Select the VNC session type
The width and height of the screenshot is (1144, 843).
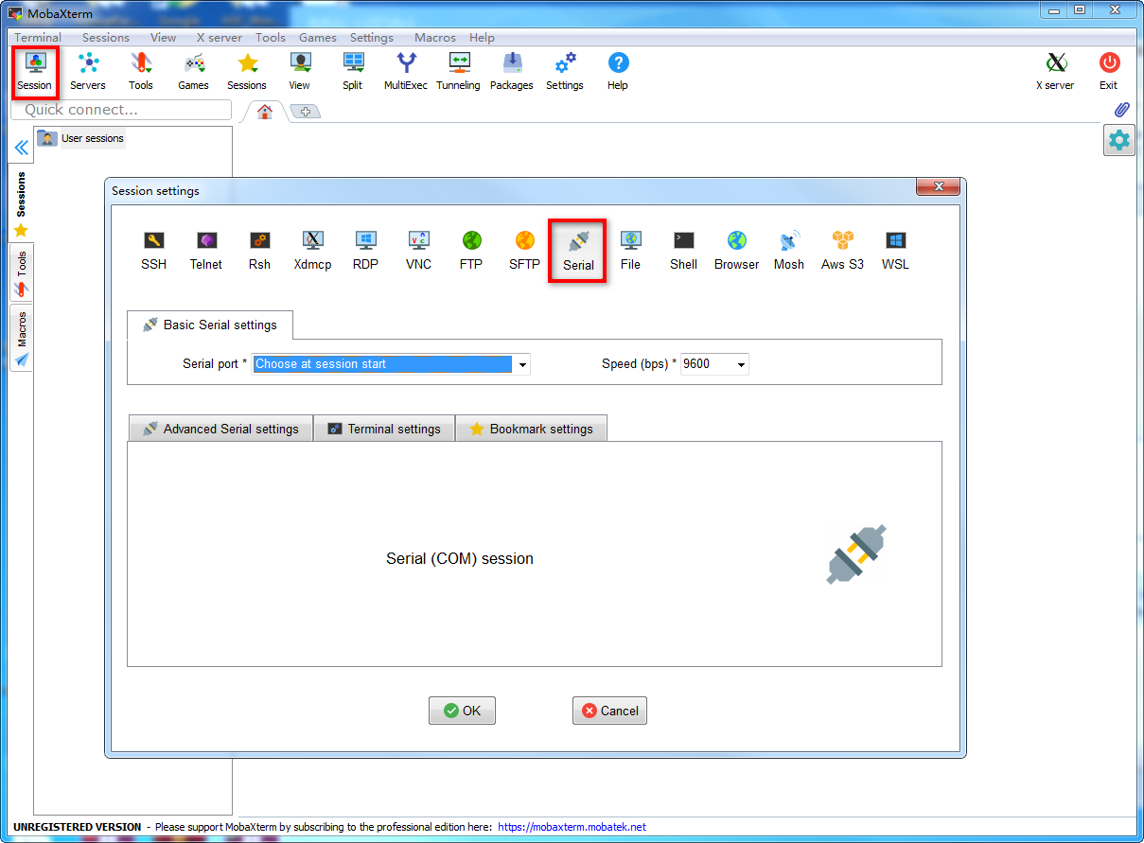(x=418, y=251)
